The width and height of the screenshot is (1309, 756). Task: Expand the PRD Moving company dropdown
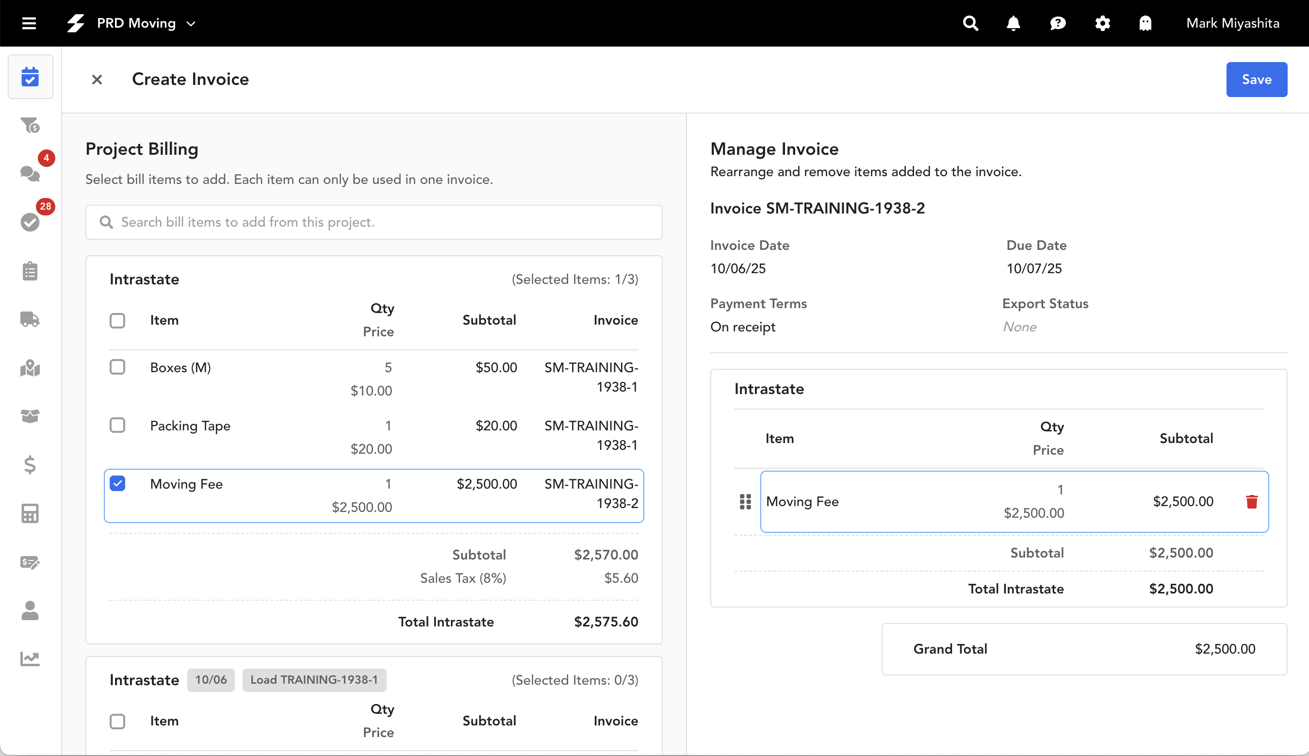[191, 23]
